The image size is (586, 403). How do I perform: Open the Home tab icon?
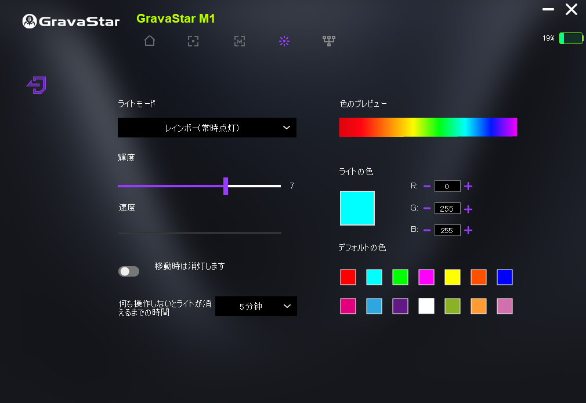point(150,41)
